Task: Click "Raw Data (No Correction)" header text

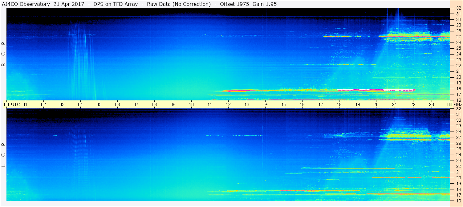Action: [x=179, y=4]
